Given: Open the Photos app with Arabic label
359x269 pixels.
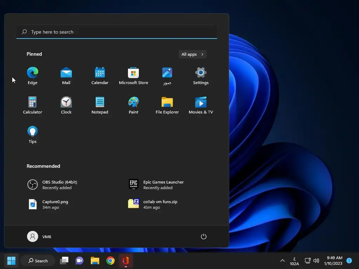Looking at the screenshot, I should click(x=167, y=76).
